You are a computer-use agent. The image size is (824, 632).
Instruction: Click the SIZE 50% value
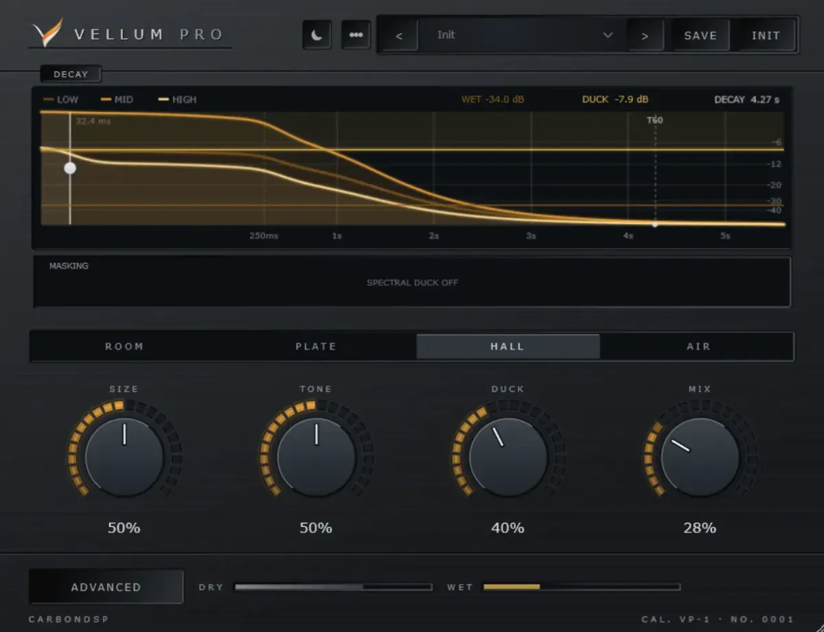click(x=124, y=528)
